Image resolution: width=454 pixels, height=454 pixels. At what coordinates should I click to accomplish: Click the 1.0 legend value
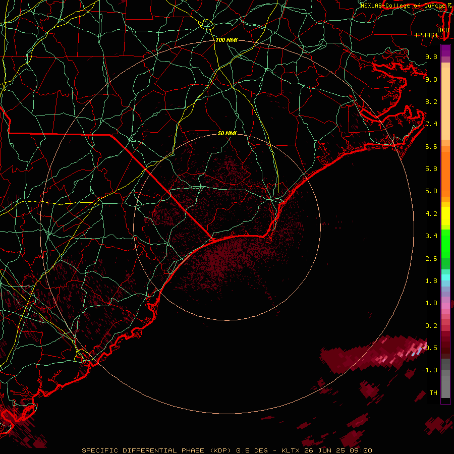click(431, 303)
